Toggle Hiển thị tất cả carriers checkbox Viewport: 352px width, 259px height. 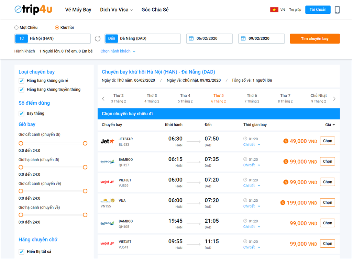coord(21,251)
